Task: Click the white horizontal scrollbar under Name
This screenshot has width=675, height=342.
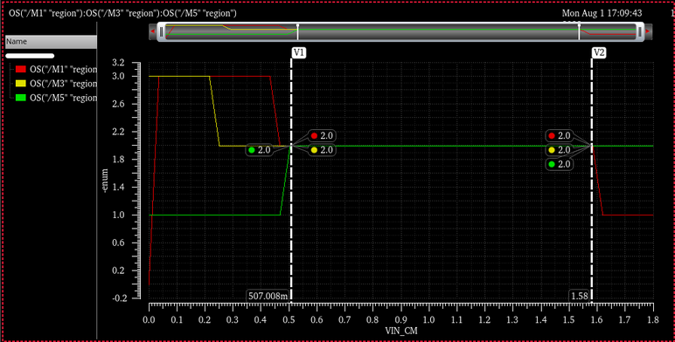Action: tap(30, 56)
